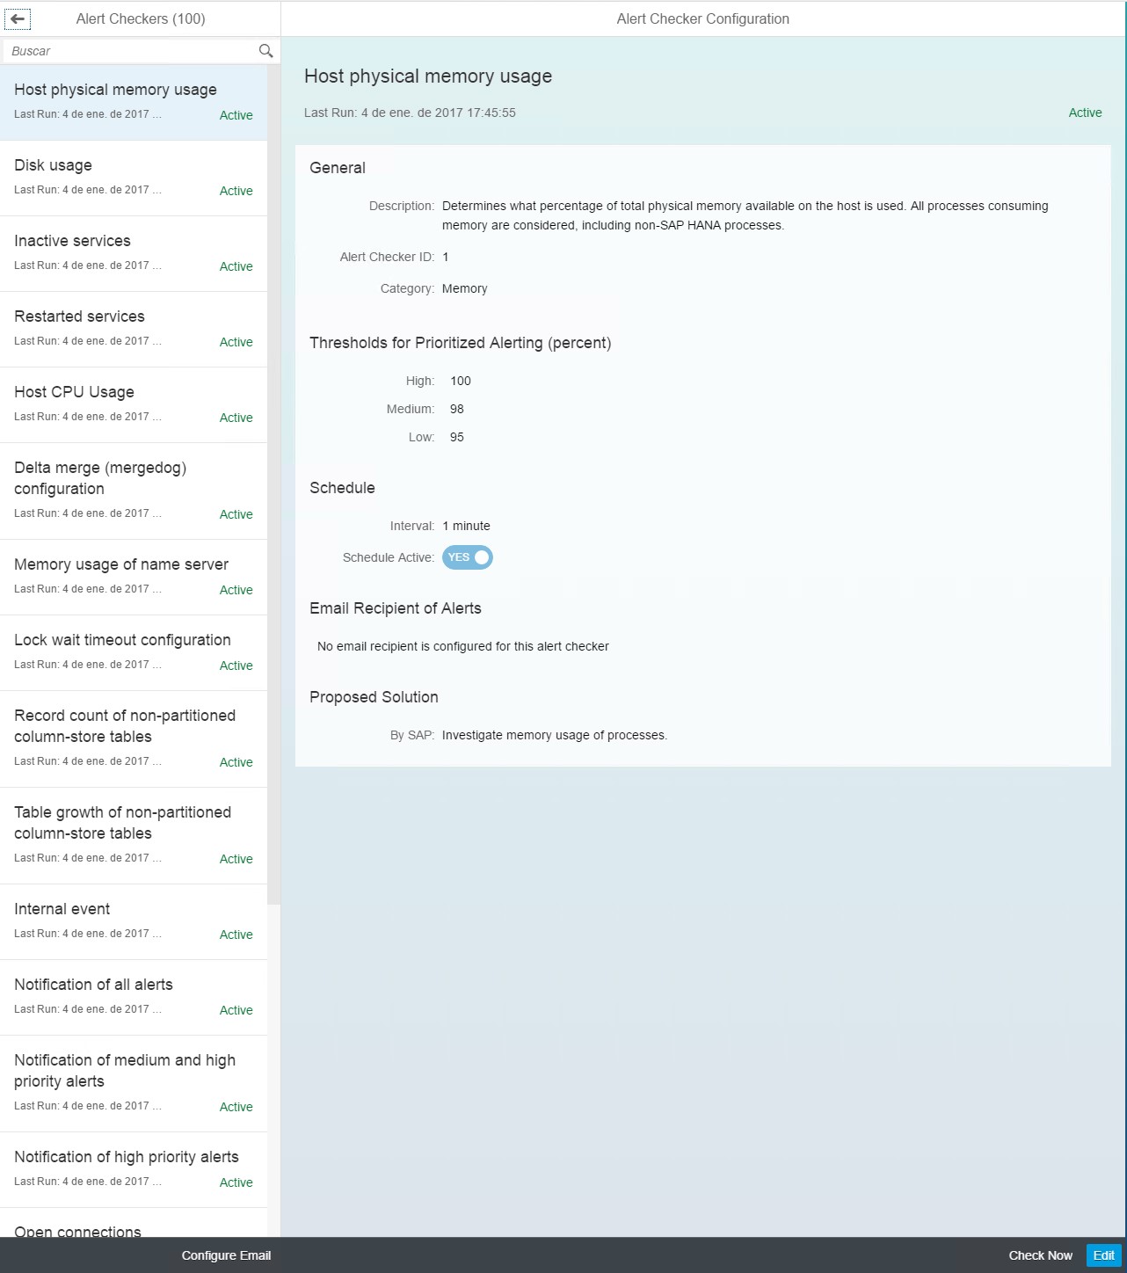
Task: Open Configure Email in the footer
Action: click(226, 1255)
